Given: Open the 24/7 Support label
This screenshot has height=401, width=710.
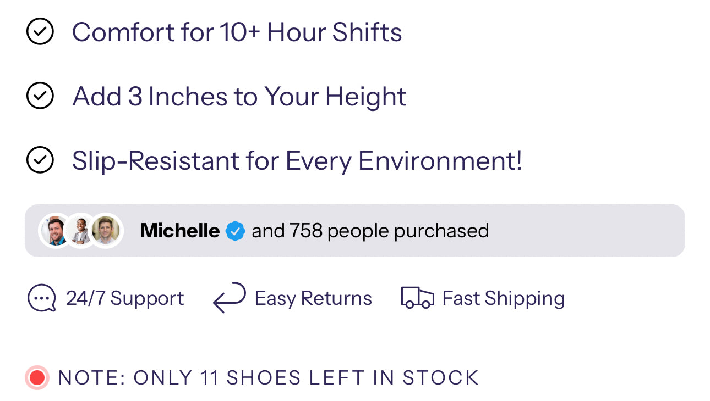Looking at the screenshot, I should (x=125, y=298).
